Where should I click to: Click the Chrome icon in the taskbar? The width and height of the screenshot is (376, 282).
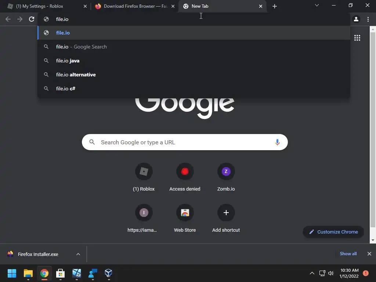44,273
